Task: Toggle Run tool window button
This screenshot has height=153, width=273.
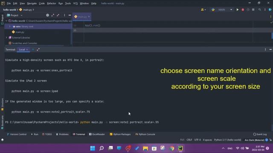Action: click(35, 134)
